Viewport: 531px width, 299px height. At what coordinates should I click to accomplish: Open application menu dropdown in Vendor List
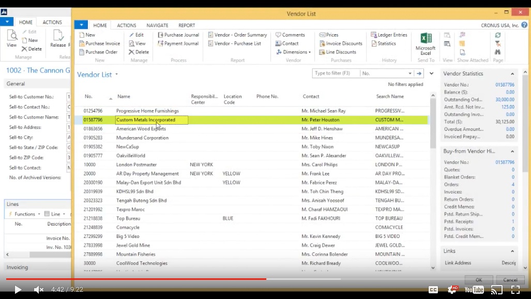coord(81,25)
